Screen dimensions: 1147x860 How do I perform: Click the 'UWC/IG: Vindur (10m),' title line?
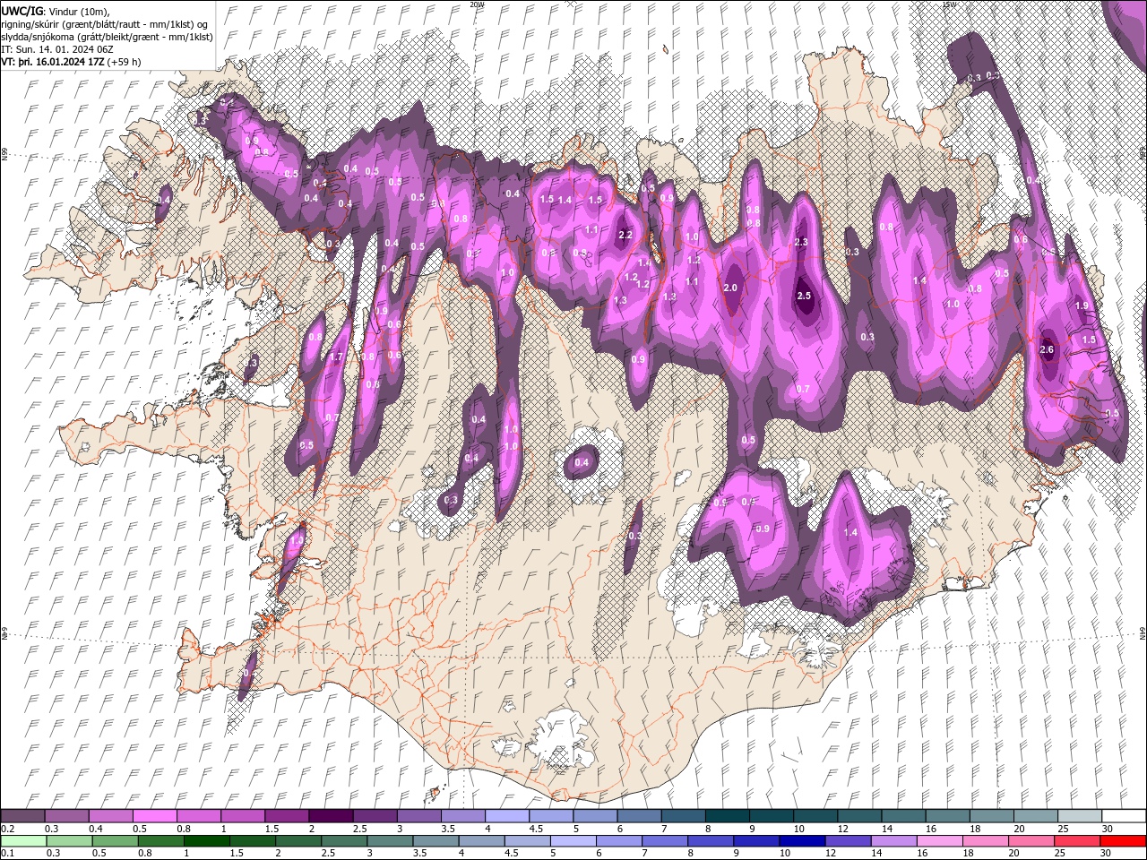click(55, 10)
